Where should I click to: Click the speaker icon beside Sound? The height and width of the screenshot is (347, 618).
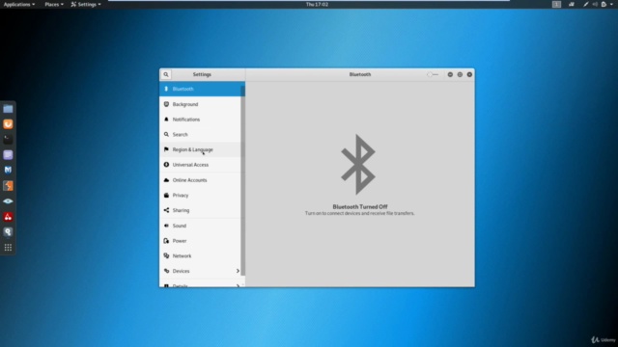[166, 226]
